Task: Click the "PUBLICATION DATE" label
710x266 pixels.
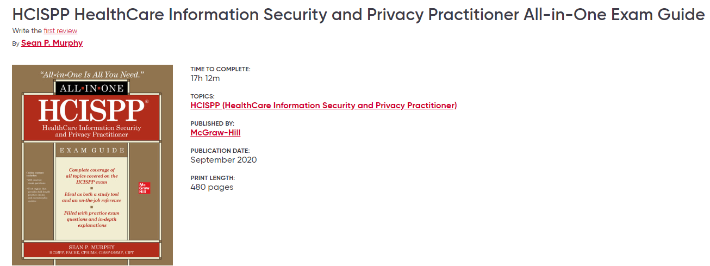Action: [220, 151]
